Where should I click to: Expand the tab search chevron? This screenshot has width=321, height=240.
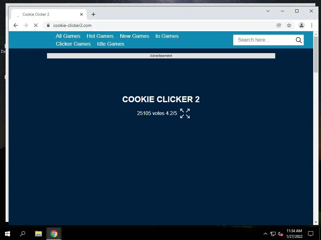(268, 11)
